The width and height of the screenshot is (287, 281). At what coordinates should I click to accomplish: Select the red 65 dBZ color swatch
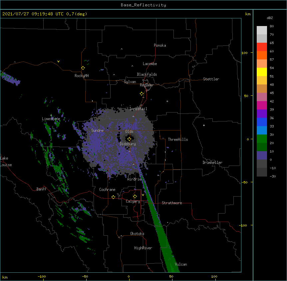(x=262, y=47)
